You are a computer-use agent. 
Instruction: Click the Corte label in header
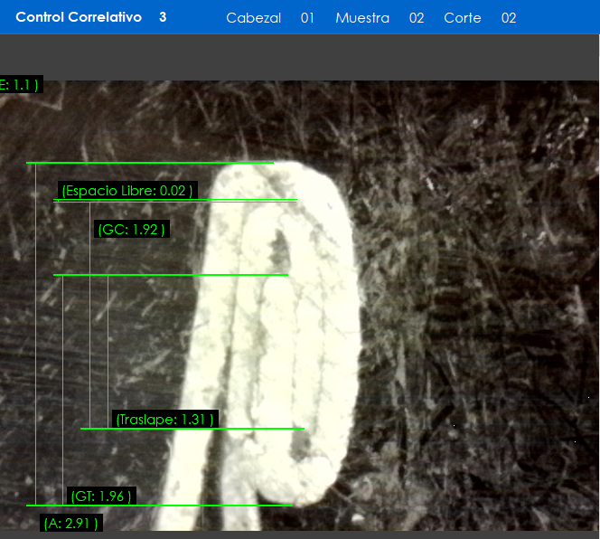[x=462, y=18]
